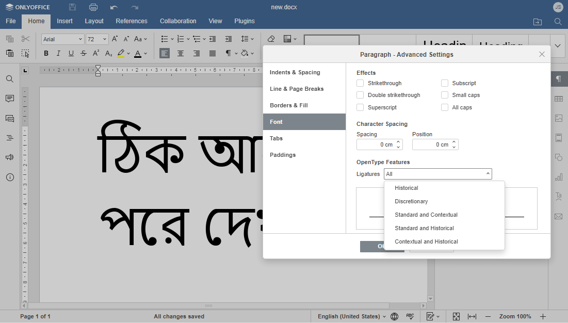Select Discretionary from the Ligatures list

coord(411,201)
